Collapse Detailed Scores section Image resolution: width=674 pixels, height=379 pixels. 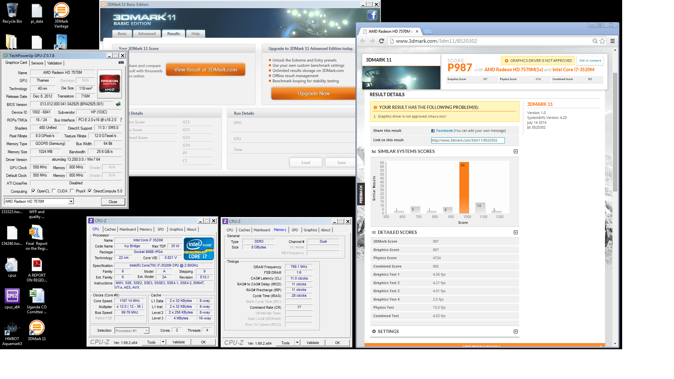pos(516,233)
